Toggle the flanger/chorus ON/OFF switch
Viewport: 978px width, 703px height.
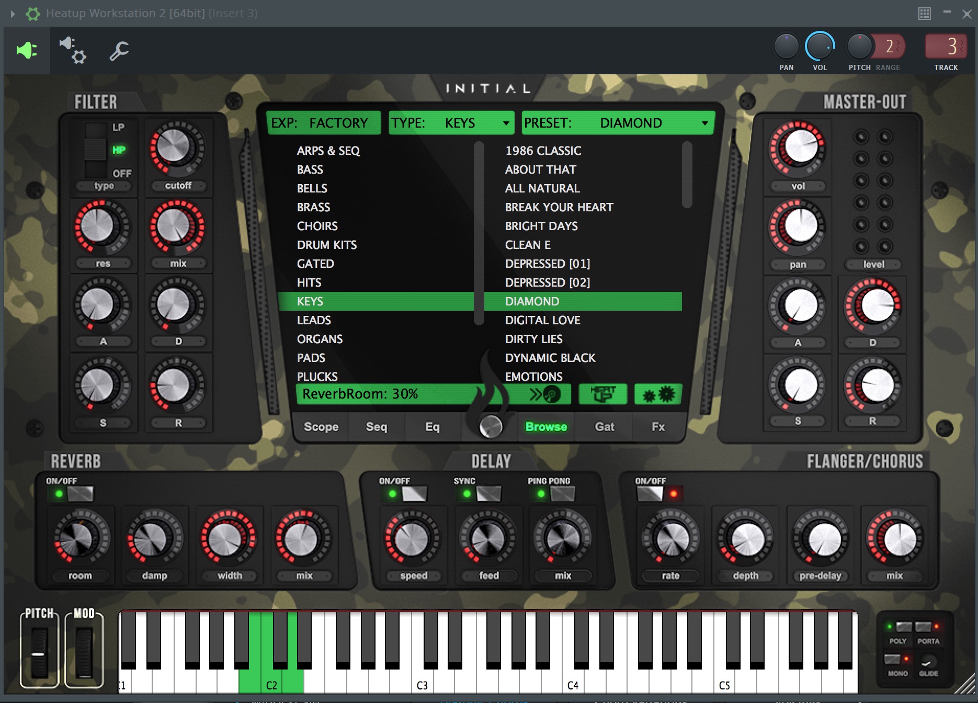pos(649,493)
